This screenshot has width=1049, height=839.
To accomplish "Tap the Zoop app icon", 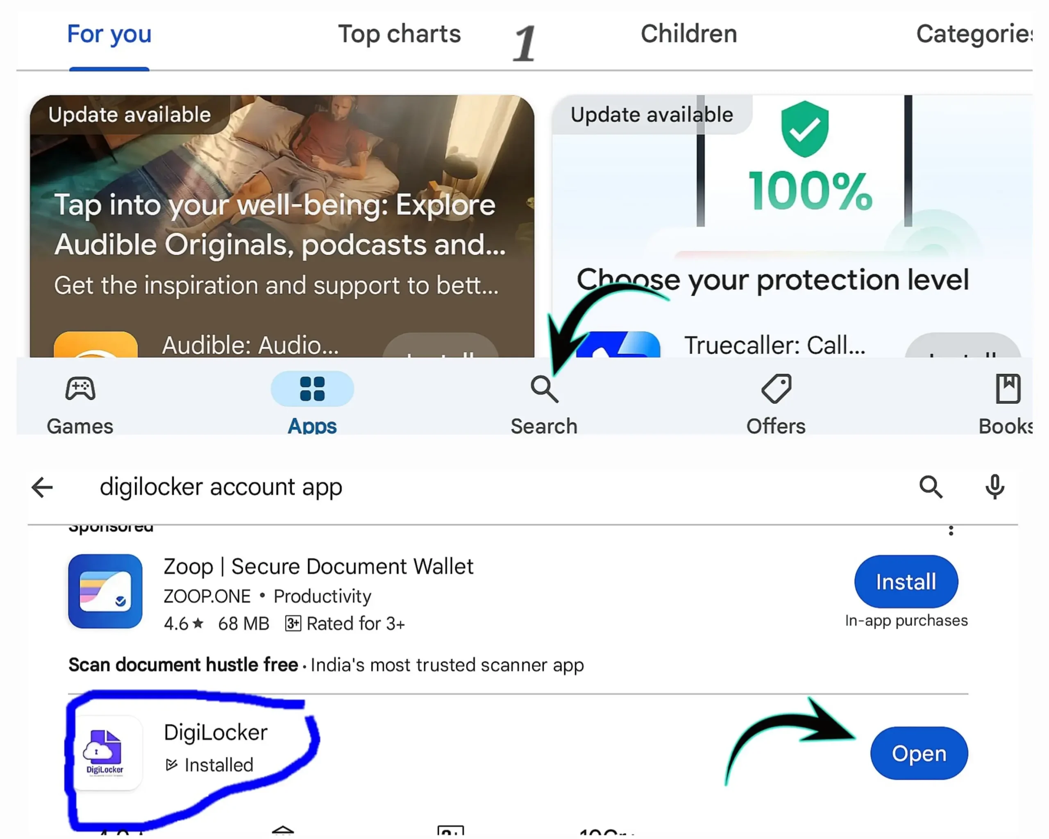I will [105, 592].
